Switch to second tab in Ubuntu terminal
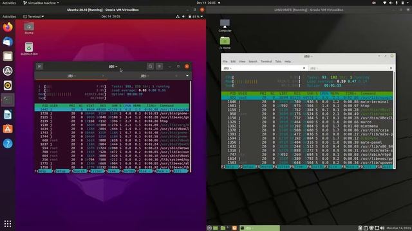Image resolution: width=412 pixels, height=231 pixels. point(145,76)
